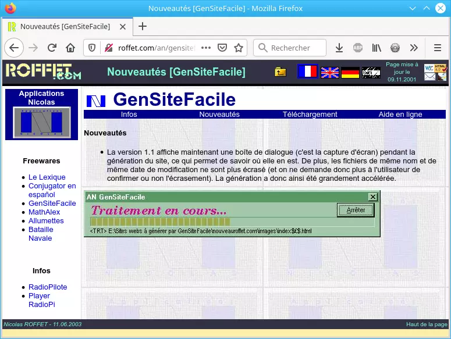This screenshot has width=451, height=339.
Task: Click the W3C validation badge
Action: pos(429,68)
